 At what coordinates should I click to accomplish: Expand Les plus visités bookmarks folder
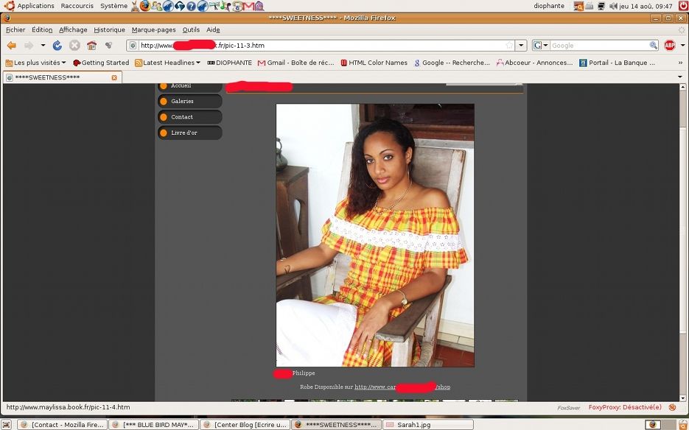click(x=35, y=63)
